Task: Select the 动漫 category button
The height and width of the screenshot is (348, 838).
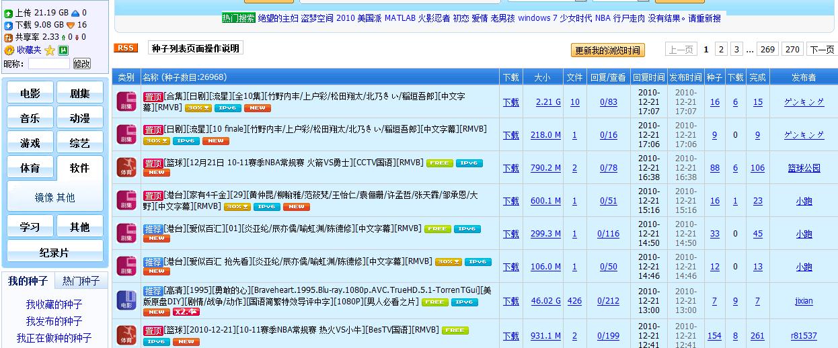Action: coord(80,118)
